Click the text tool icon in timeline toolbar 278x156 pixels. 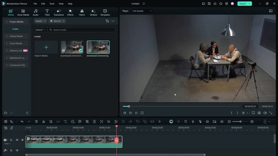point(66,122)
